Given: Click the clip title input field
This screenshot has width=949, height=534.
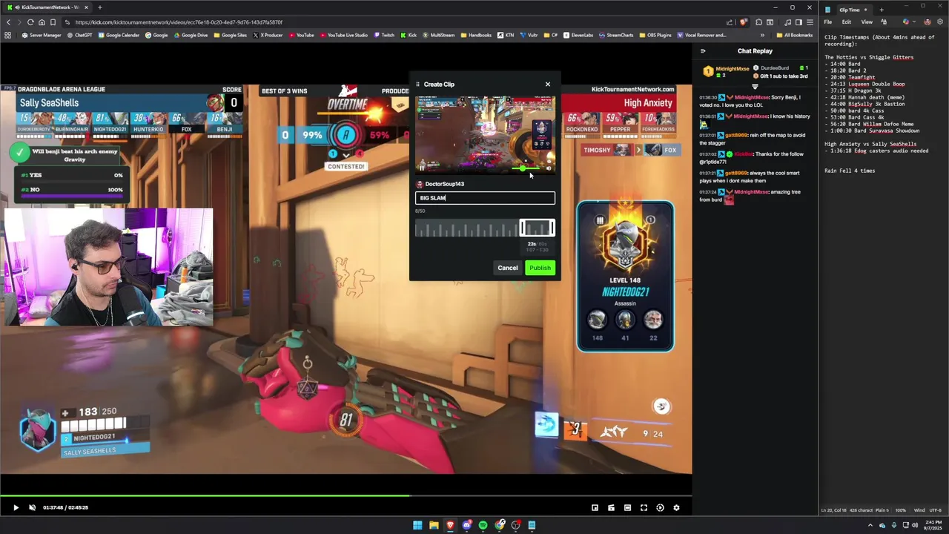Looking at the screenshot, I should [x=485, y=198].
